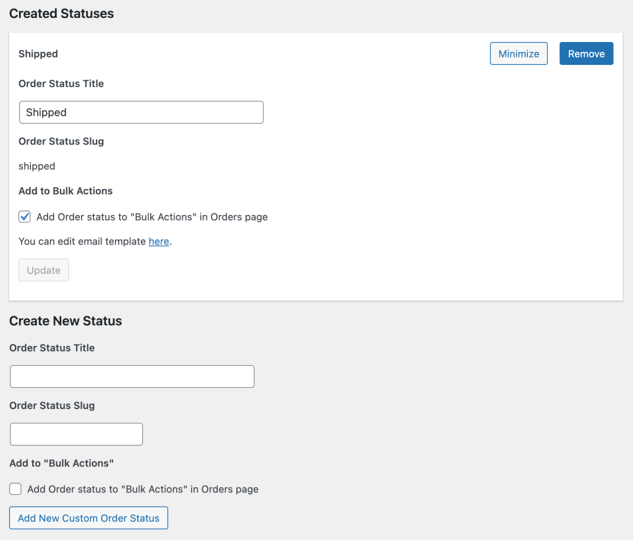The width and height of the screenshot is (633, 540).
Task: Click the greyed-out Update button
Action: (44, 271)
